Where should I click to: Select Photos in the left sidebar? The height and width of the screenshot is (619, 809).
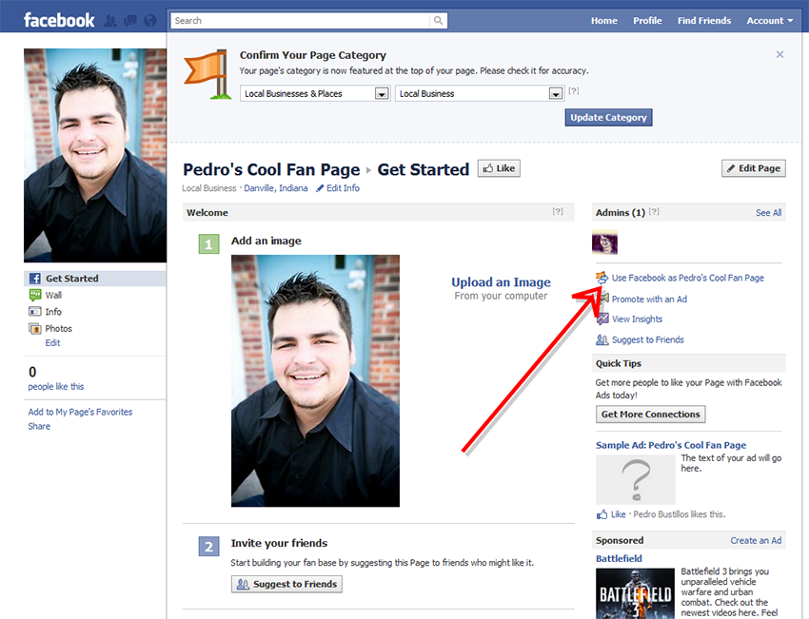(58, 328)
